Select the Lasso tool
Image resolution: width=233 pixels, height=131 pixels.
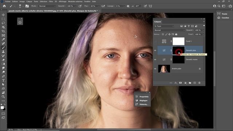[x=3, y=23]
